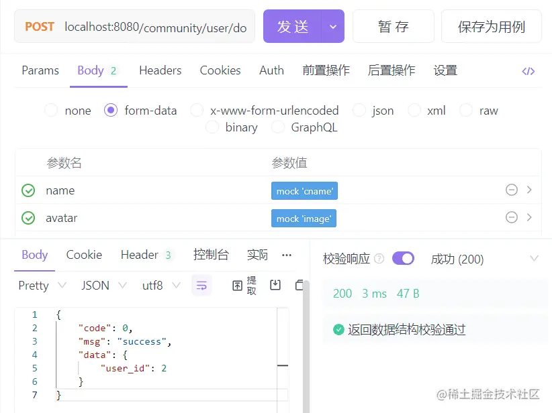Click the green validation passed check icon
The width and height of the screenshot is (552, 413).
[x=338, y=330]
